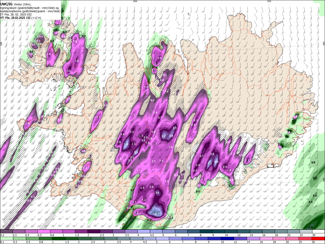Select the bottom-row swatch between 20 and 25
The image size is (325, 244).
coord(292,239)
